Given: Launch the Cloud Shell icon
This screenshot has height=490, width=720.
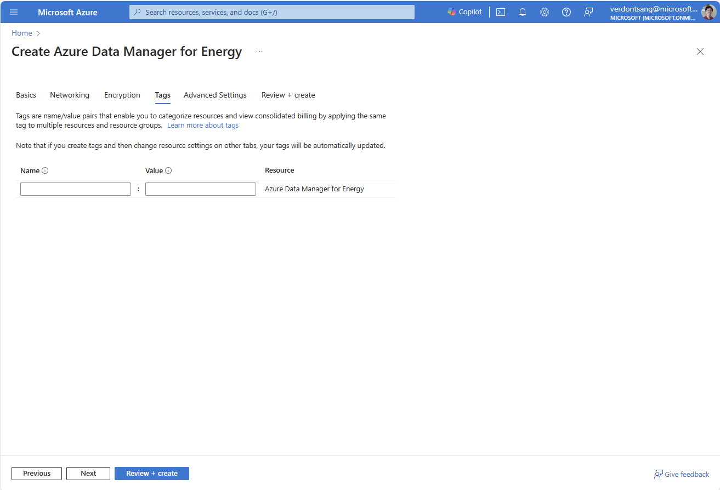Looking at the screenshot, I should (x=500, y=12).
